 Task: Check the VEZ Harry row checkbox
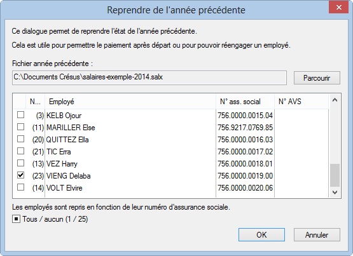[21, 163]
